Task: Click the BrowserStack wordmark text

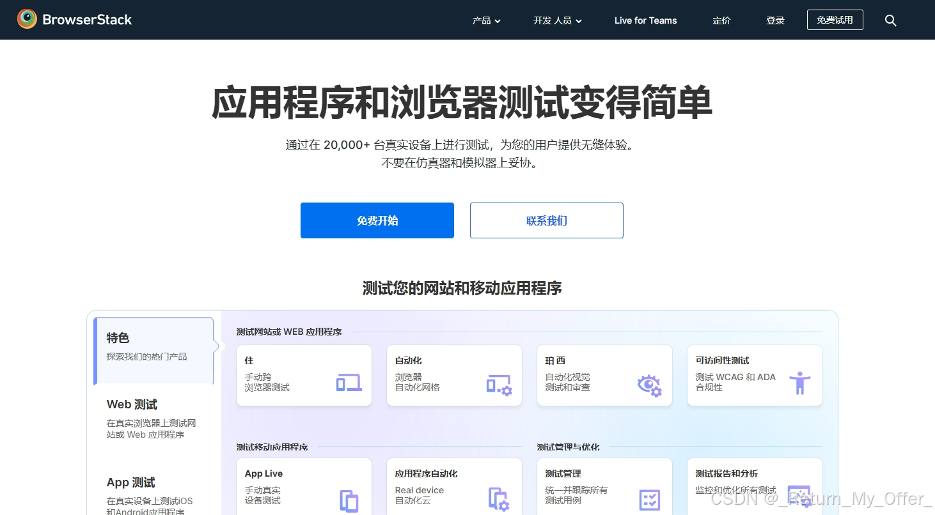Action: pos(87,20)
